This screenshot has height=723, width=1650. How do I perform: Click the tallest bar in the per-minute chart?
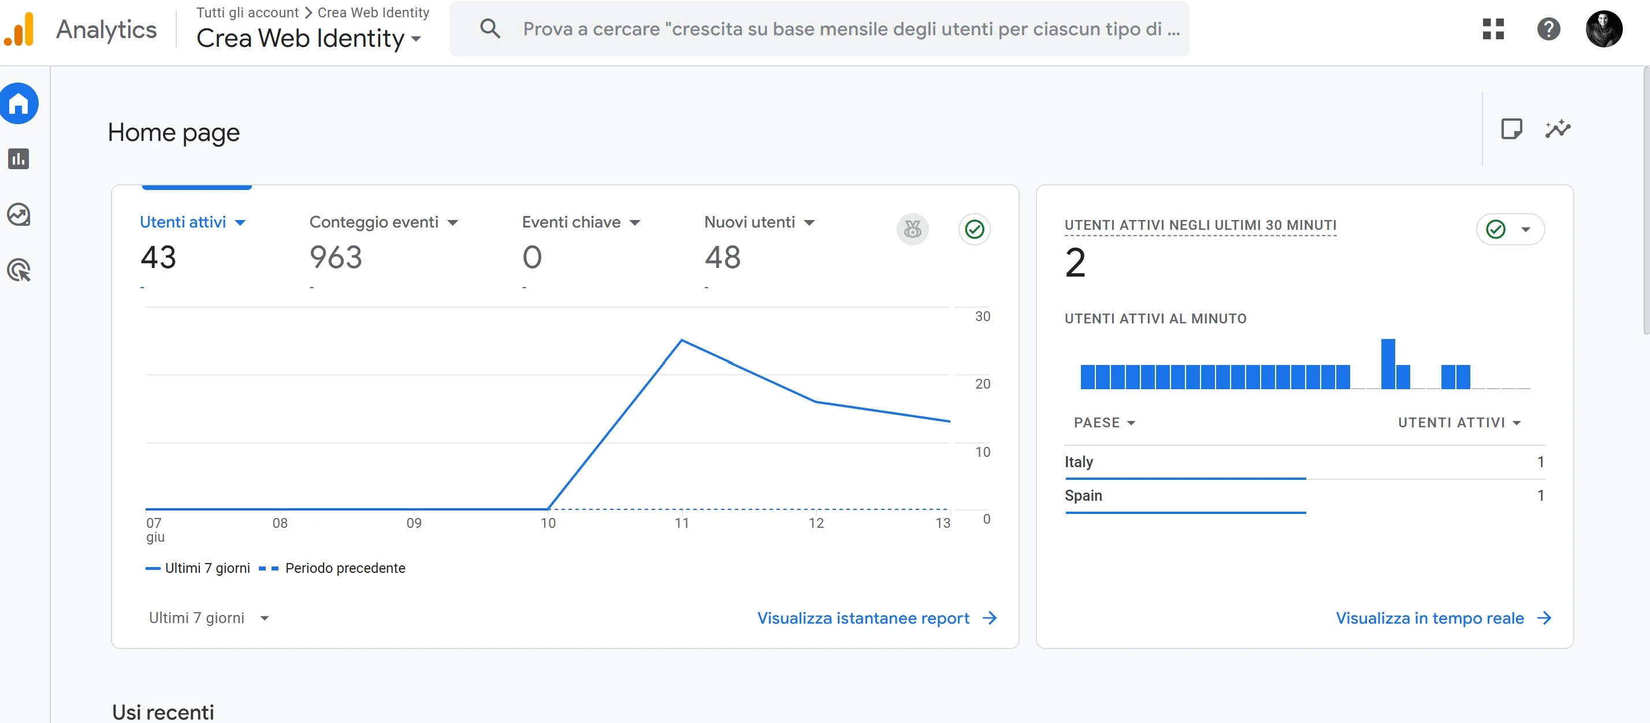pyautogui.click(x=1387, y=364)
